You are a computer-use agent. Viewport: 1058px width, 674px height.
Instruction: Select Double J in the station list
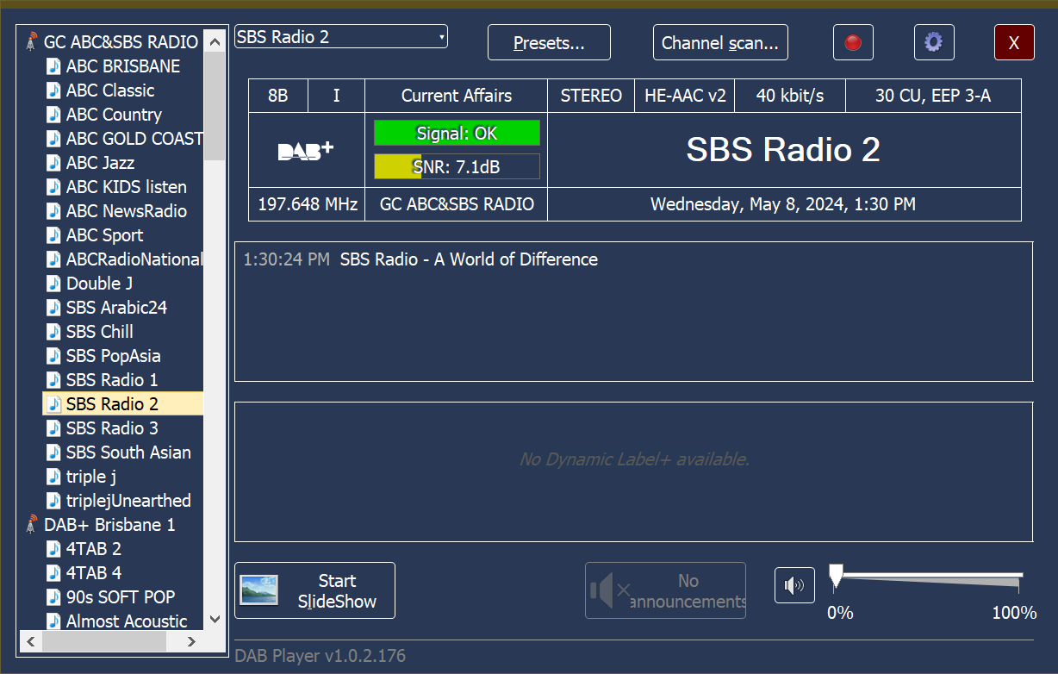pos(99,284)
